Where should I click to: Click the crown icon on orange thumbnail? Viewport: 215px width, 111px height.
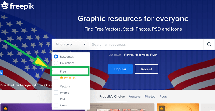[x=162, y=108]
